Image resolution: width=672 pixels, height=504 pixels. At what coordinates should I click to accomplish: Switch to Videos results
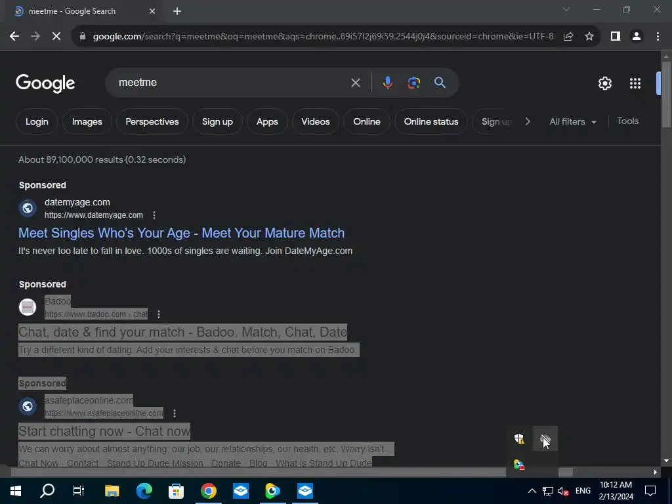point(316,121)
